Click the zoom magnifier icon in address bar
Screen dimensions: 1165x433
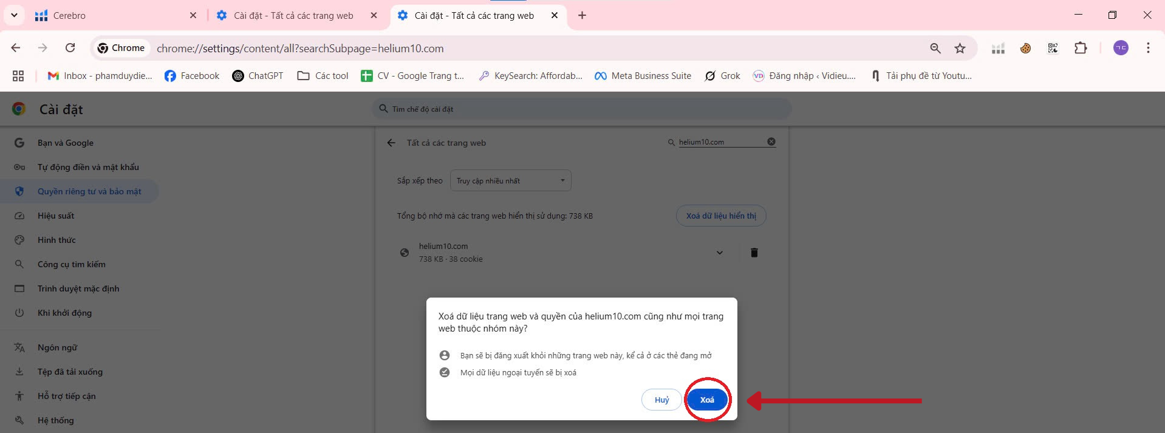tap(935, 48)
